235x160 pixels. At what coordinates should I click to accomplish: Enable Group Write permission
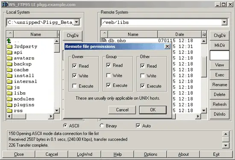(109, 75)
